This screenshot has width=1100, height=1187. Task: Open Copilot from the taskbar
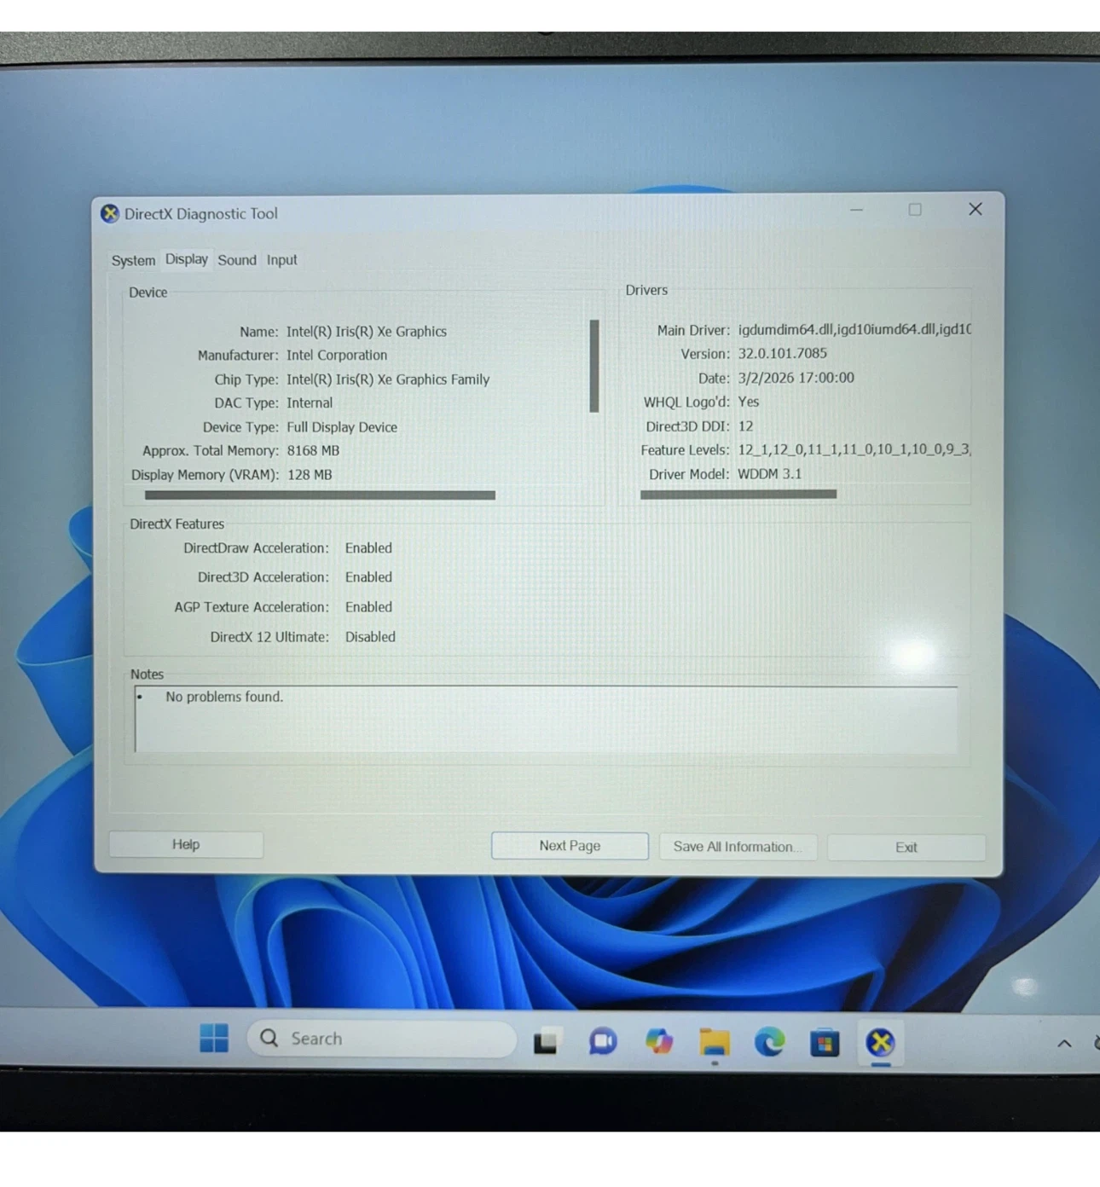(659, 1041)
